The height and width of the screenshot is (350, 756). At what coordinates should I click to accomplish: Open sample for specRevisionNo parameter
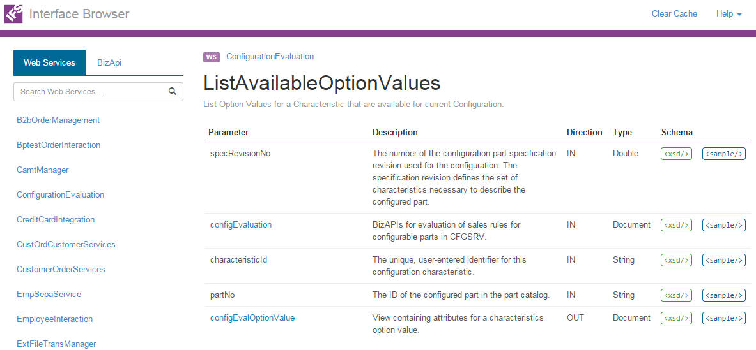pyautogui.click(x=723, y=154)
